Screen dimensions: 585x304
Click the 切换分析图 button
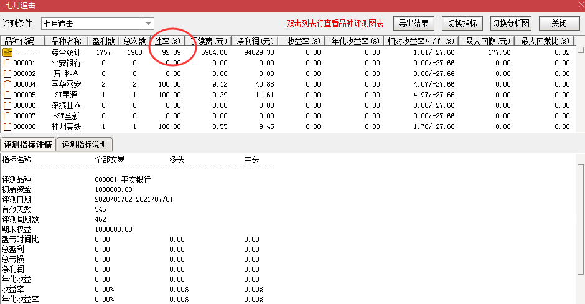pos(511,24)
